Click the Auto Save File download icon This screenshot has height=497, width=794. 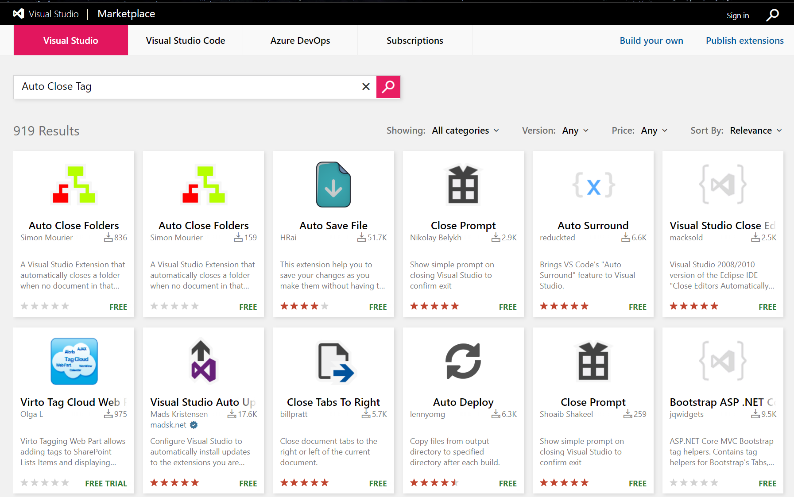pos(333,185)
